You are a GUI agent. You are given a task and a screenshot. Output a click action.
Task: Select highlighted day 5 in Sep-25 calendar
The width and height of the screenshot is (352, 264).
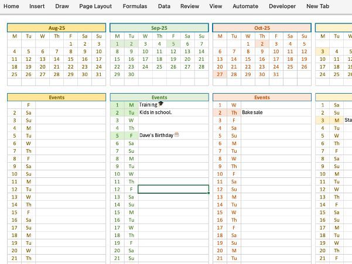click(x=173, y=44)
